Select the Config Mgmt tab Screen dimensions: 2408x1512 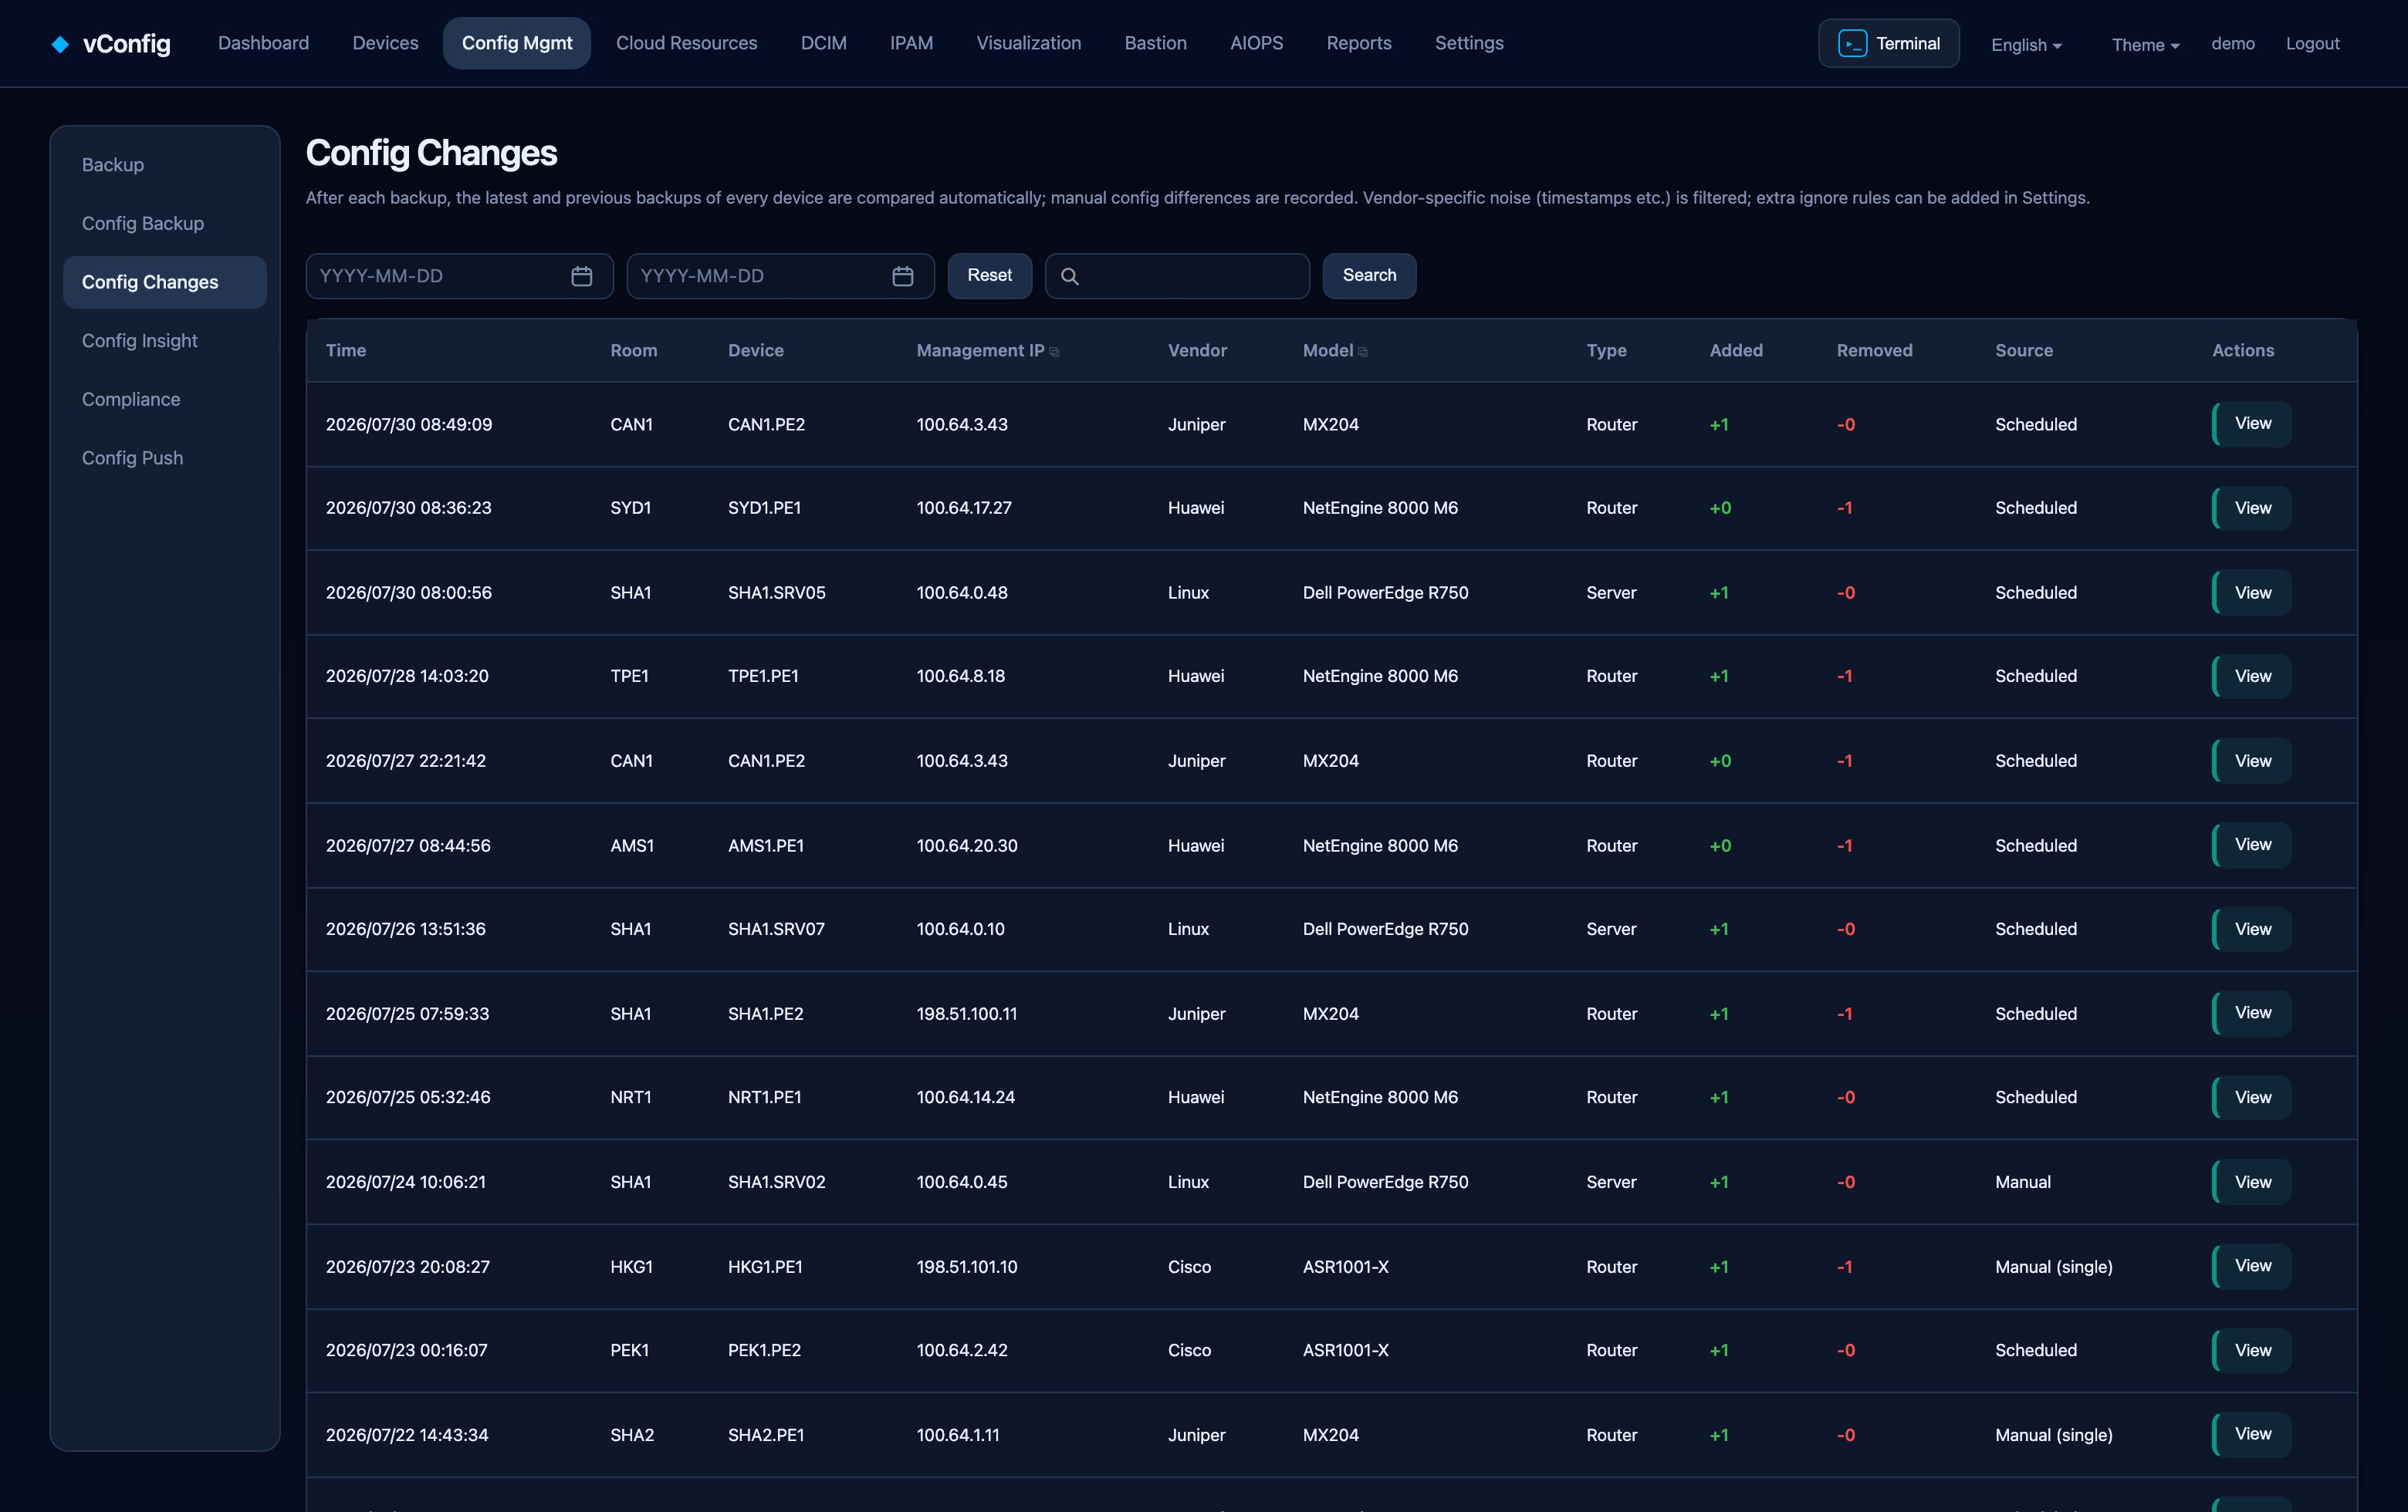tap(517, 43)
